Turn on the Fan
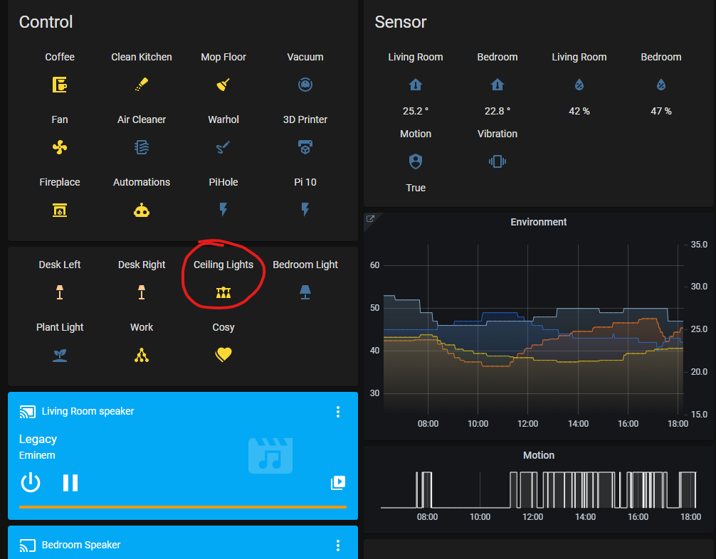The image size is (716, 559). pos(60,147)
